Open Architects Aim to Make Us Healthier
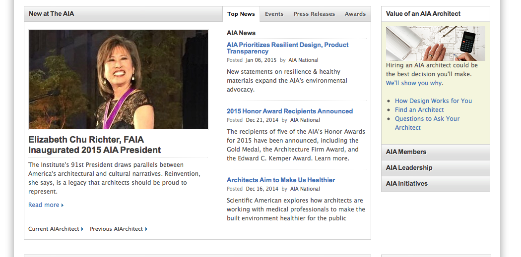Viewport: 521px width, 257px height. 280,180
